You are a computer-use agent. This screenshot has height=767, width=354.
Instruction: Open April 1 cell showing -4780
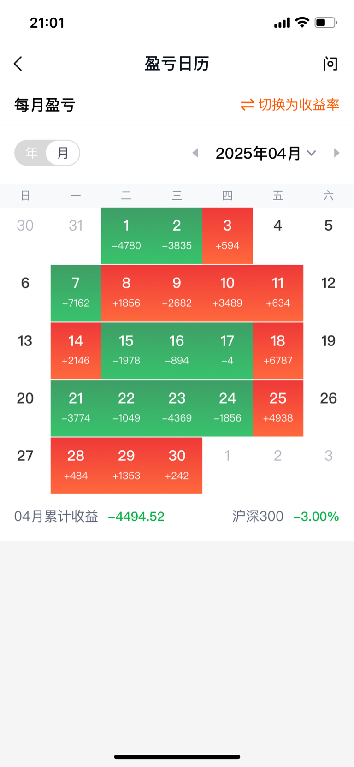coord(126,235)
